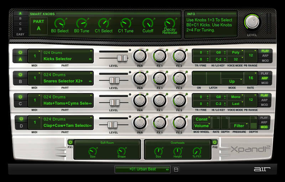Click the B0 Select smart knob
This screenshot has height=182, width=285.
tap(60, 23)
